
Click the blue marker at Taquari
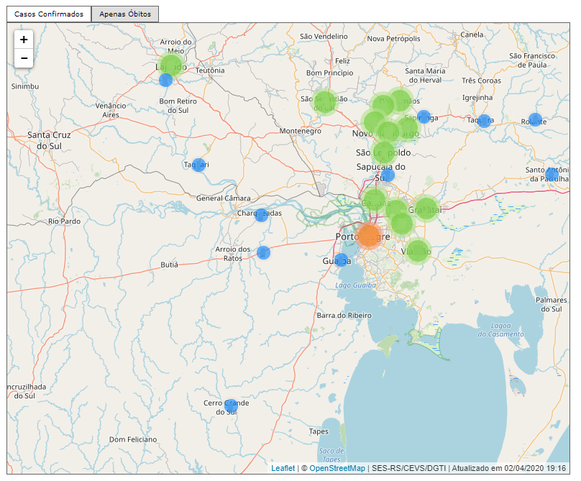point(198,165)
